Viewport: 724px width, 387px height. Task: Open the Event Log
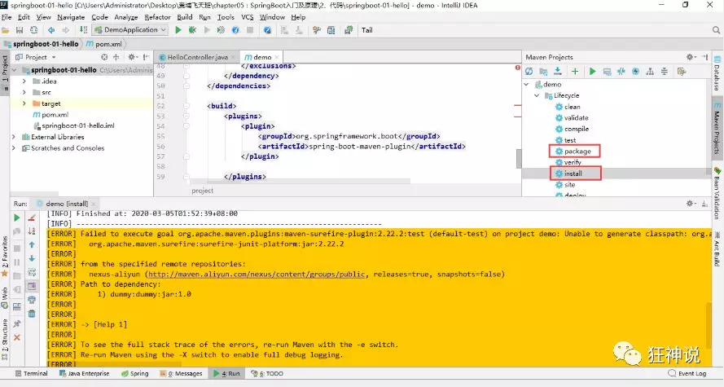[687, 374]
